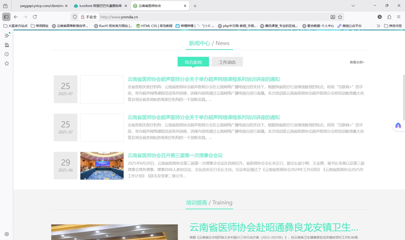Switch news filter to 工作动态
This screenshot has width=405, height=240.
[x=227, y=62]
